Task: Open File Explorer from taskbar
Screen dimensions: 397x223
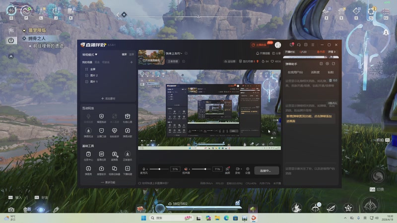Action: pyautogui.click(x=217, y=218)
